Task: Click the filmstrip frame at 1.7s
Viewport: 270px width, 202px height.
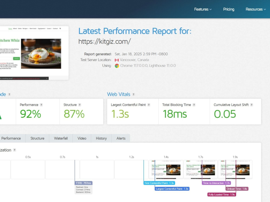Action: point(201,169)
